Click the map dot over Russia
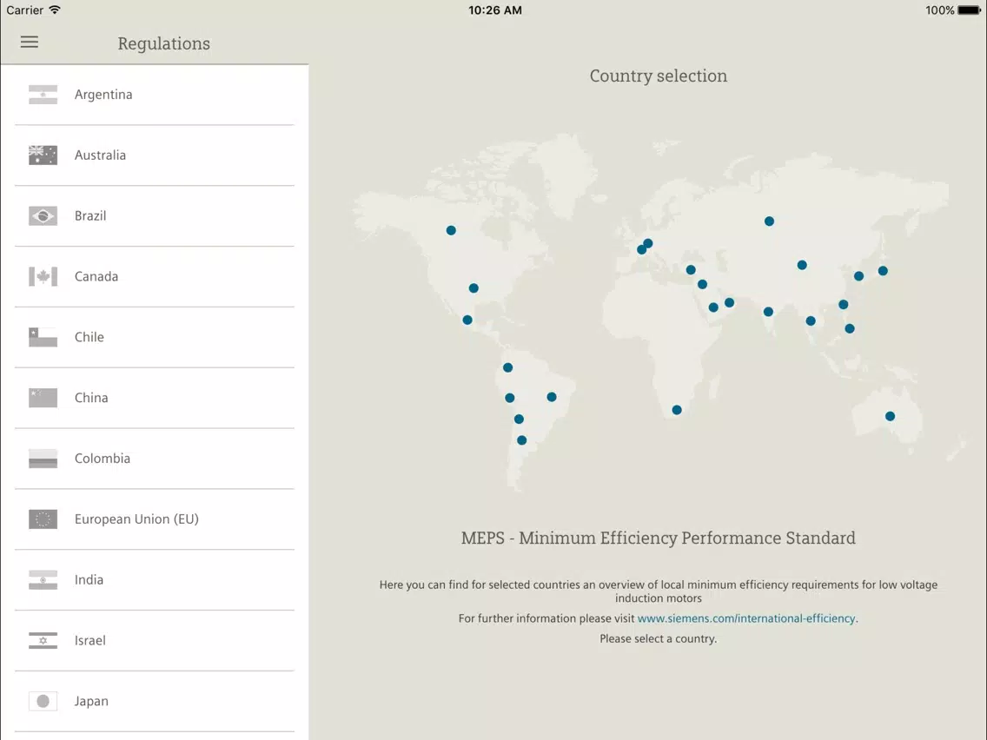Image resolution: width=987 pixels, height=740 pixels. tap(769, 221)
